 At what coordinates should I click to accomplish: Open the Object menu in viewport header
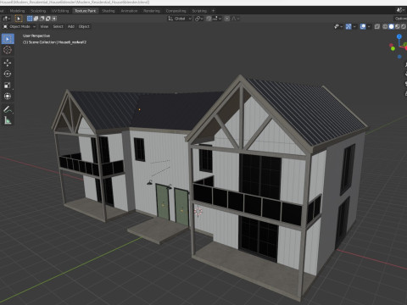click(84, 26)
